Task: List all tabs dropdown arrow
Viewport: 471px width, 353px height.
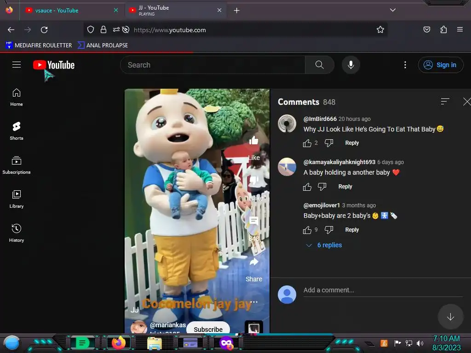Action: coord(393,10)
